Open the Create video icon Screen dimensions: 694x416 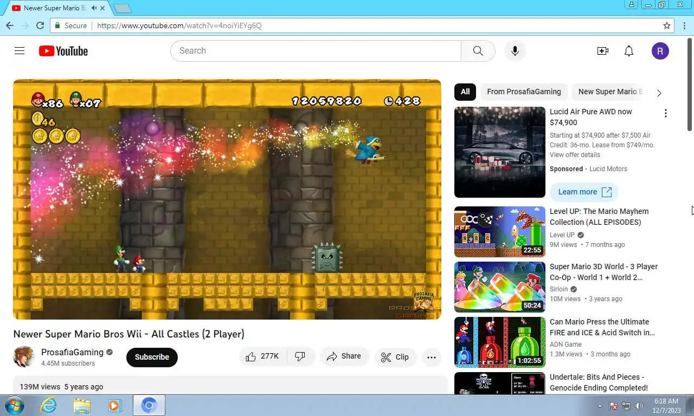(x=603, y=51)
